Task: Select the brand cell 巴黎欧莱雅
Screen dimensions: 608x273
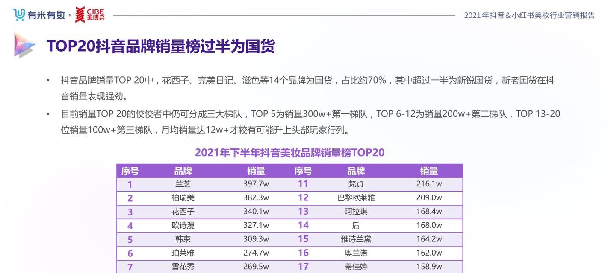Action: click(356, 197)
